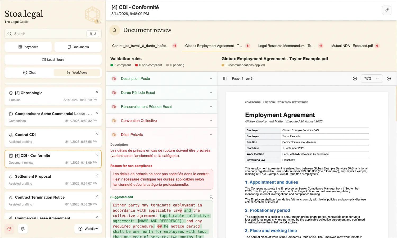Switch to the Workflows tab

[x=77, y=72]
